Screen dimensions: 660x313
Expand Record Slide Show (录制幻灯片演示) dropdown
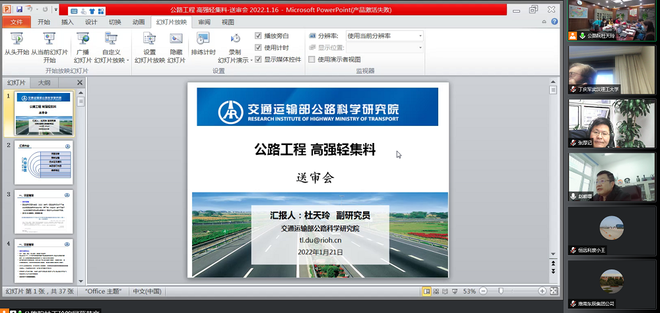tap(235, 55)
